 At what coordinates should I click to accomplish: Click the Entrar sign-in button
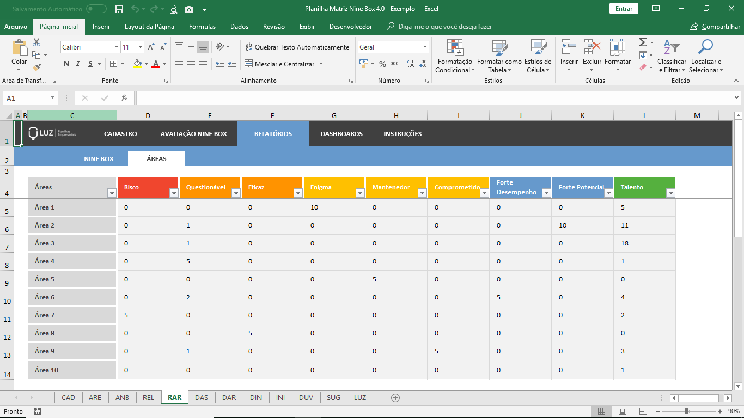[624, 9]
